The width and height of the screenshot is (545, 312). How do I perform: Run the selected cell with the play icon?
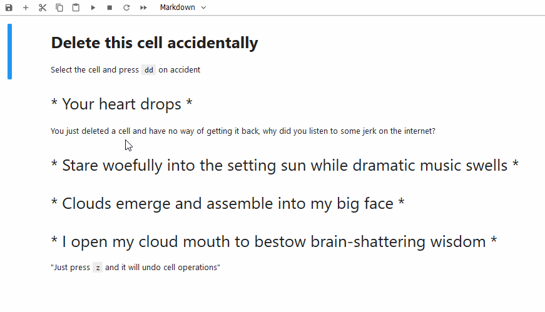(x=93, y=8)
